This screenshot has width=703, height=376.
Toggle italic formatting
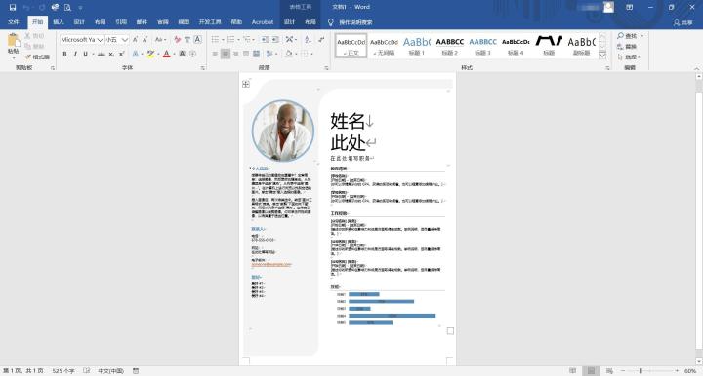click(75, 55)
